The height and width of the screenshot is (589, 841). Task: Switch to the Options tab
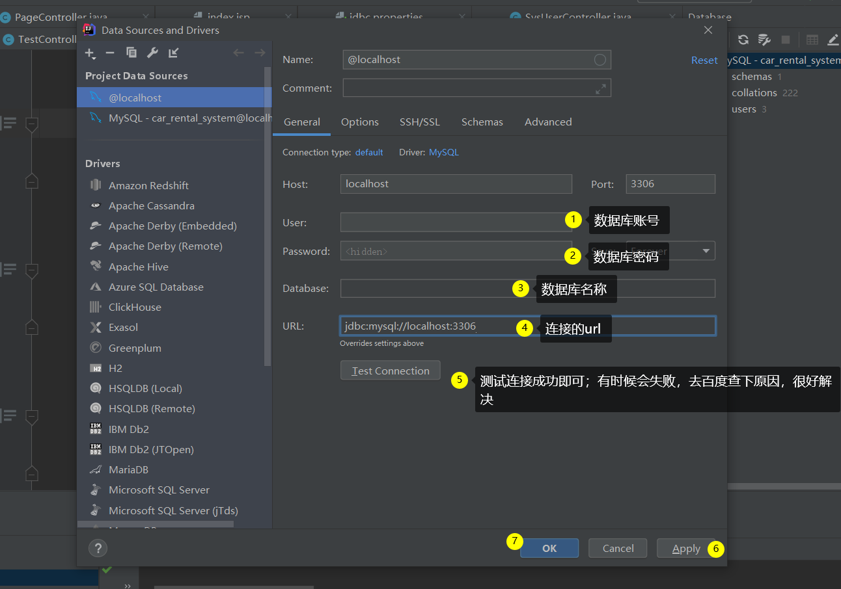(360, 122)
